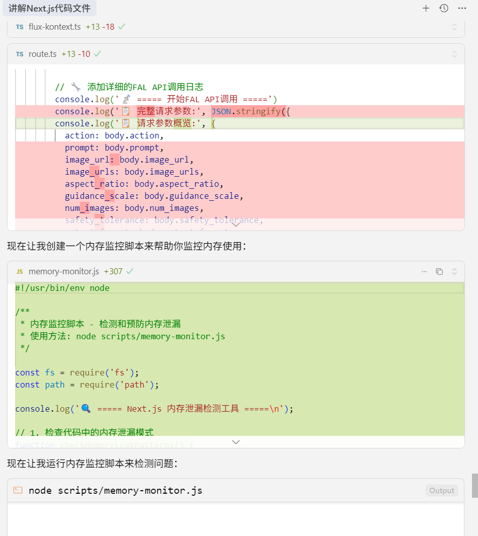Image resolution: width=478 pixels, height=536 pixels.
Task: Expand the flux-kontext.ts diff block
Action: 454,27
